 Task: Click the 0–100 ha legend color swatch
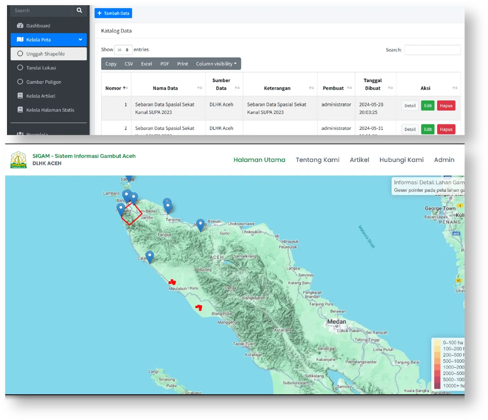pyautogui.click(x=437, y=343)
